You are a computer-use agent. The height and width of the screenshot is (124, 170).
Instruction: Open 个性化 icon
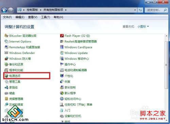62,76
